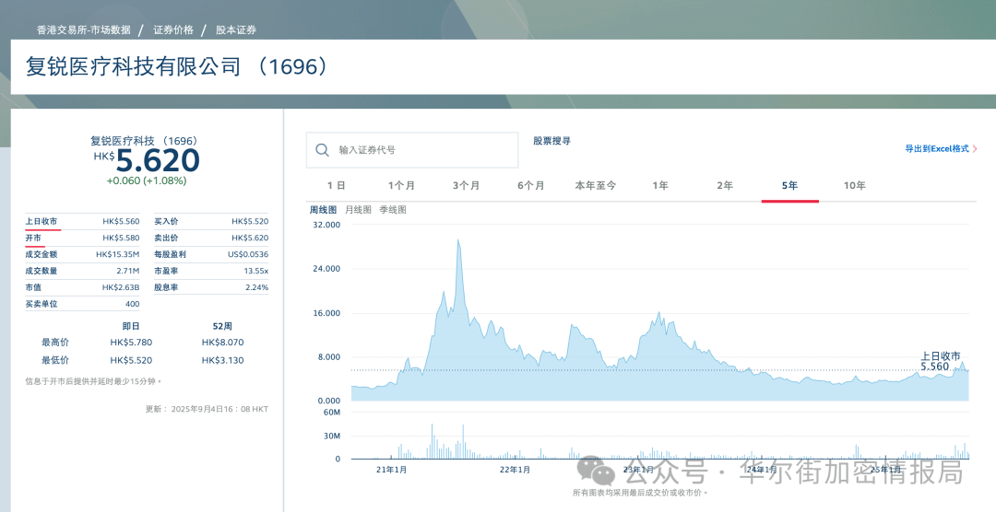Export data via 导出到Excel格式
Image resolution: width=996 pixels, height=512 pixels.
[937, 148]
